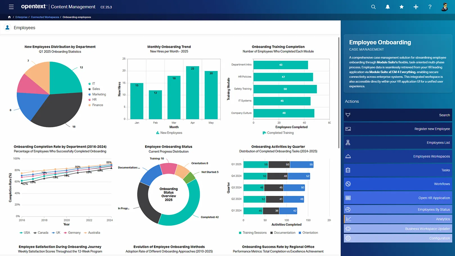The width and height of the screenshot is (455, 256).
Task: Open the notifications bell icon
Action: tap(387, 7)
